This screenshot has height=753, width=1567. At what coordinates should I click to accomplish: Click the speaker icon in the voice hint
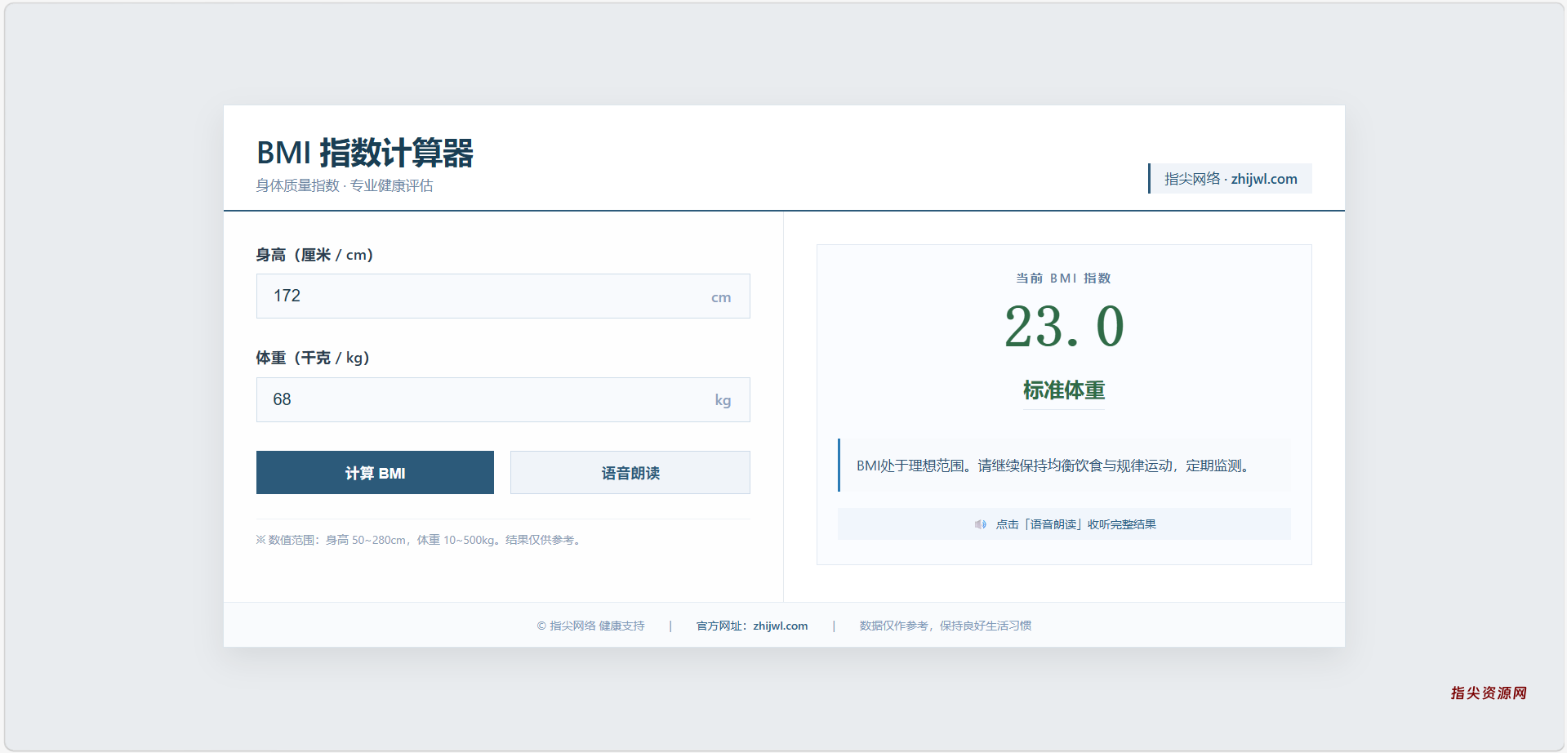point(980,524)
